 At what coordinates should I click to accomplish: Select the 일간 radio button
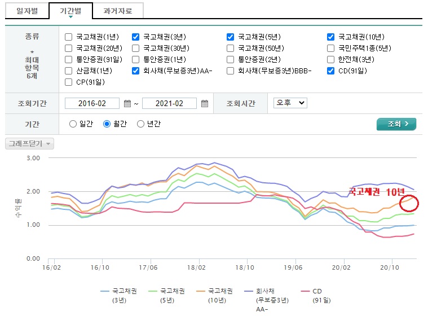pyautogui.click(x=73, y=124)
